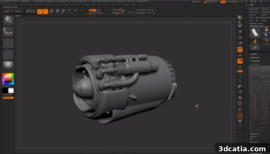Image resolution: width=270 pixels, height=154 pixels.
Task: Click the AAHalf icon
Action: point(240,44)
